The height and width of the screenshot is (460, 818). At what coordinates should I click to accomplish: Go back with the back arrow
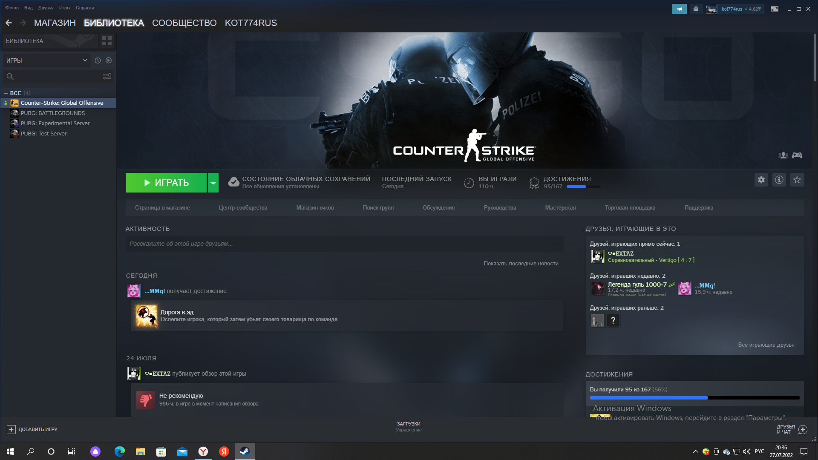pos(9,23)
